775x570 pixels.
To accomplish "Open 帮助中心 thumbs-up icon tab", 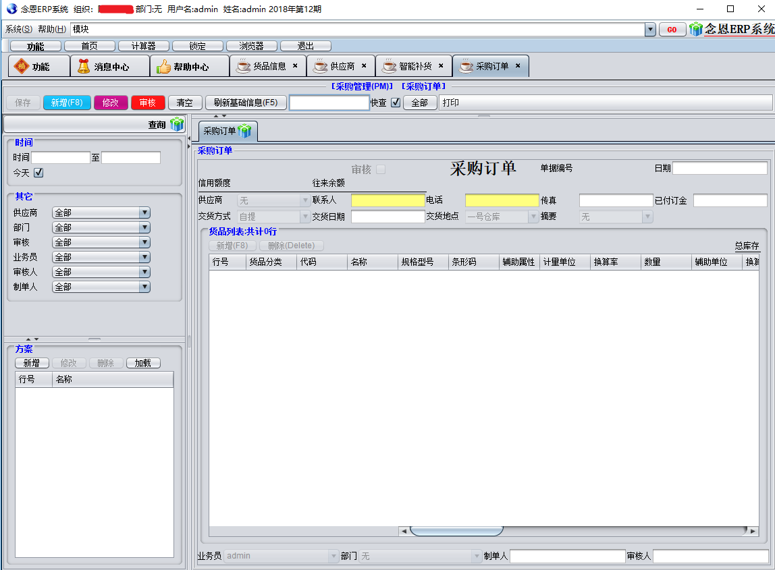I will [x=163, y=67].
